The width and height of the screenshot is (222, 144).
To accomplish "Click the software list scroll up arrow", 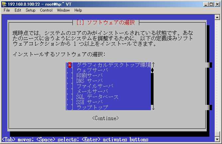I will [x=153, y=65].
